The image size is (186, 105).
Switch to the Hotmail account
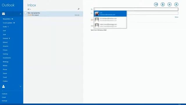(x=5, y=101)
